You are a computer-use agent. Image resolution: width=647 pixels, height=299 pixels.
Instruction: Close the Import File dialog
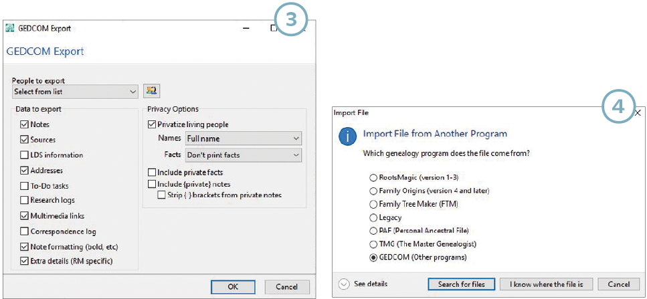(x=638, y=113)
